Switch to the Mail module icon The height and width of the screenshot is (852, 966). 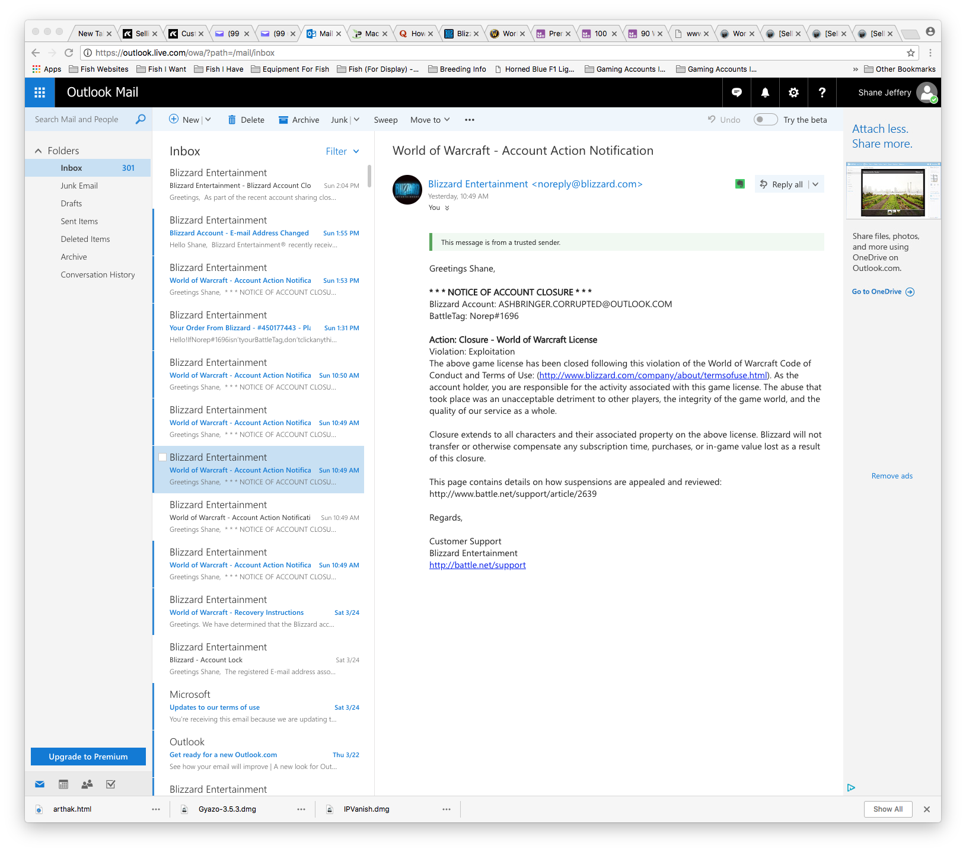coord(40,784)
